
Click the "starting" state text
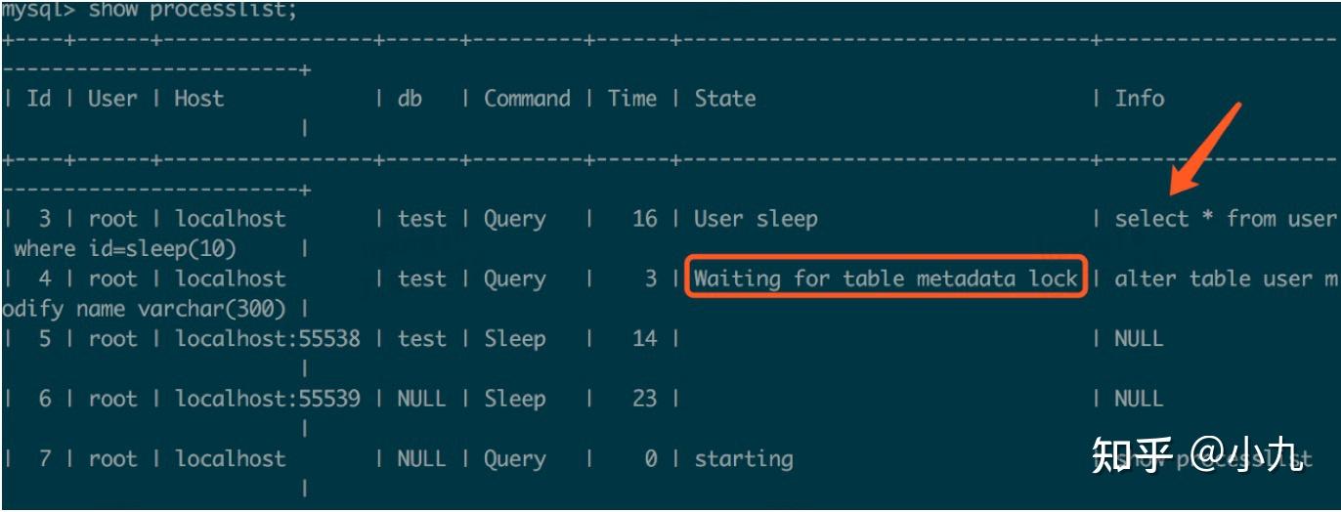click(743, 458)
